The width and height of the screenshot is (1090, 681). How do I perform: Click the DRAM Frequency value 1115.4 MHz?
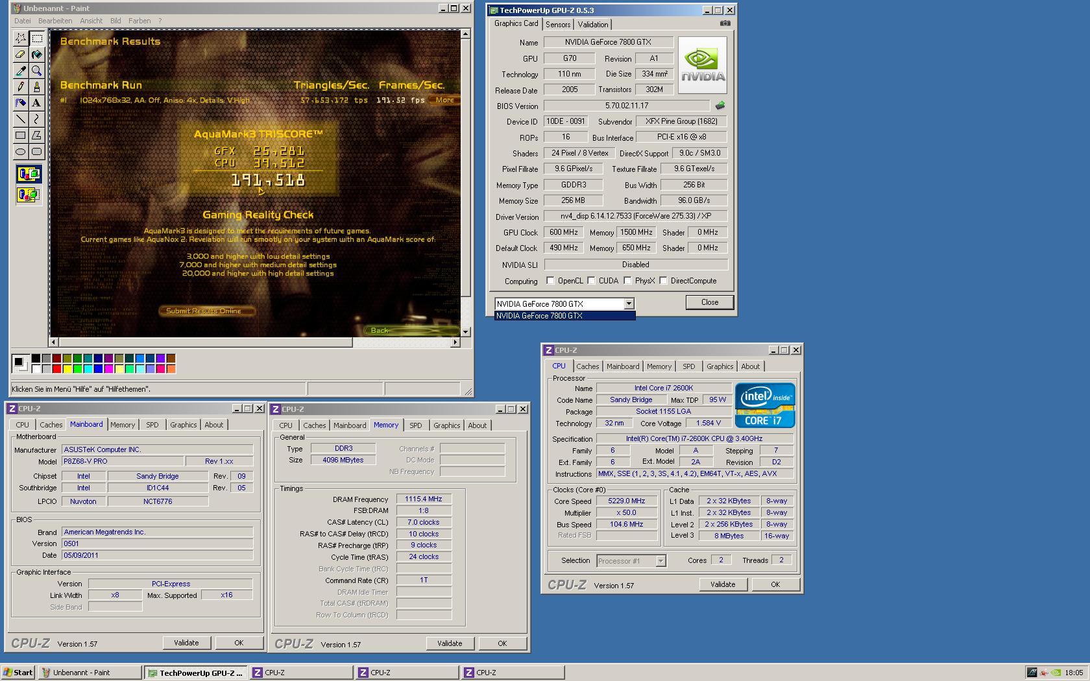pyautogui.click(x=424, y=499)
